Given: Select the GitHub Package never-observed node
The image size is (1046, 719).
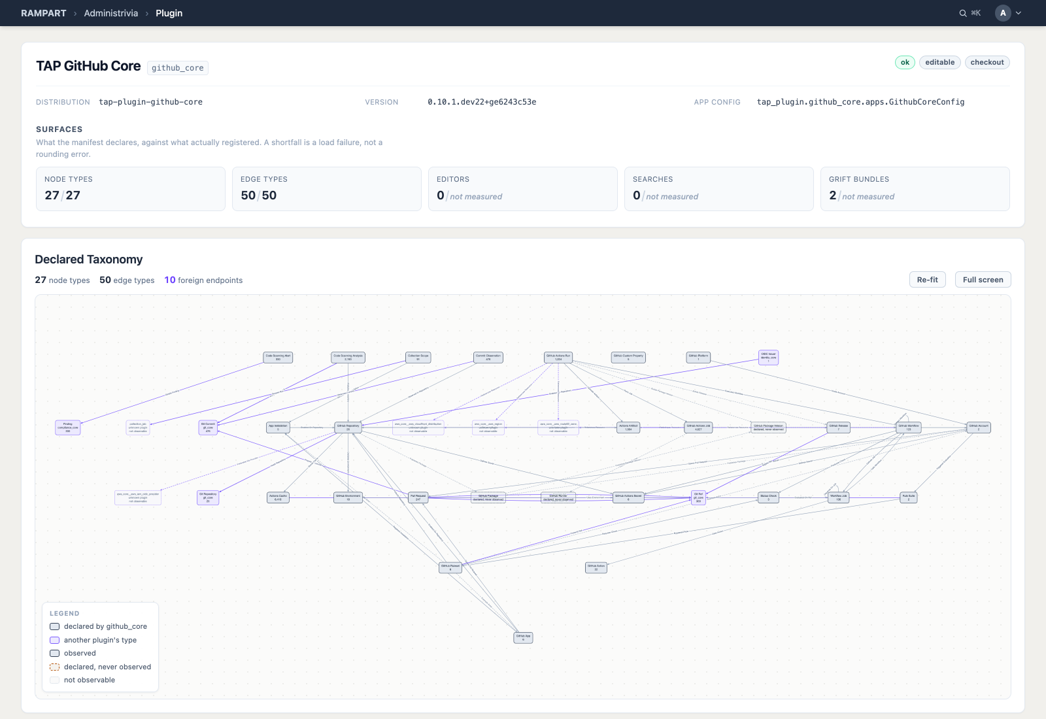Looking at the screenshot, I should click(488, 497).
